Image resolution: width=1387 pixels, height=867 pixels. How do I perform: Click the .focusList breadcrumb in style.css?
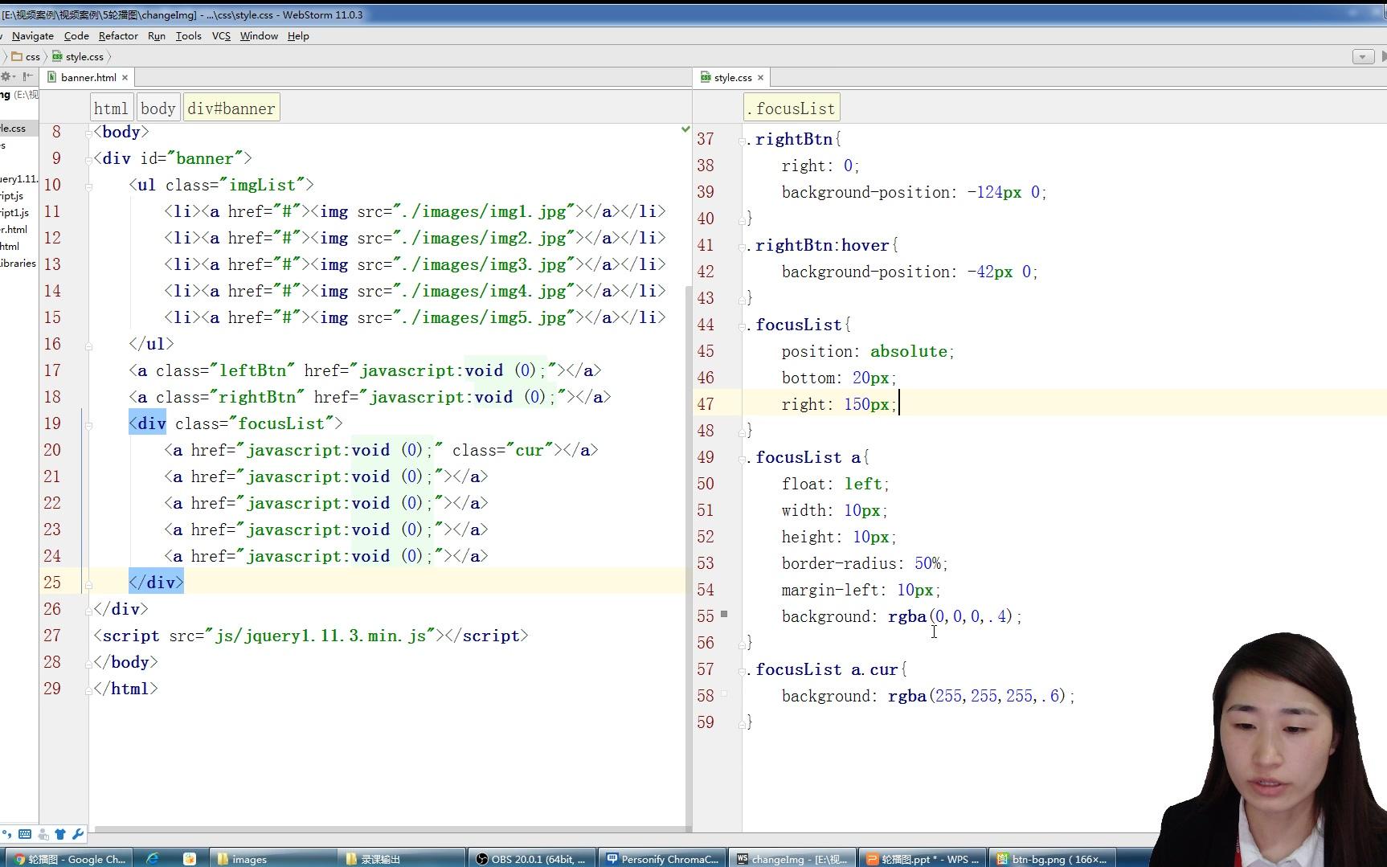coord(792,108)
